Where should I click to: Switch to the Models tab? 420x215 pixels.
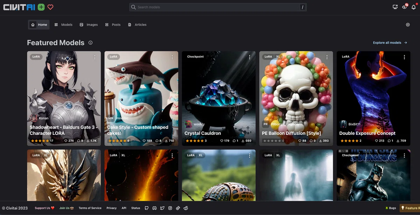pos(63,25)
